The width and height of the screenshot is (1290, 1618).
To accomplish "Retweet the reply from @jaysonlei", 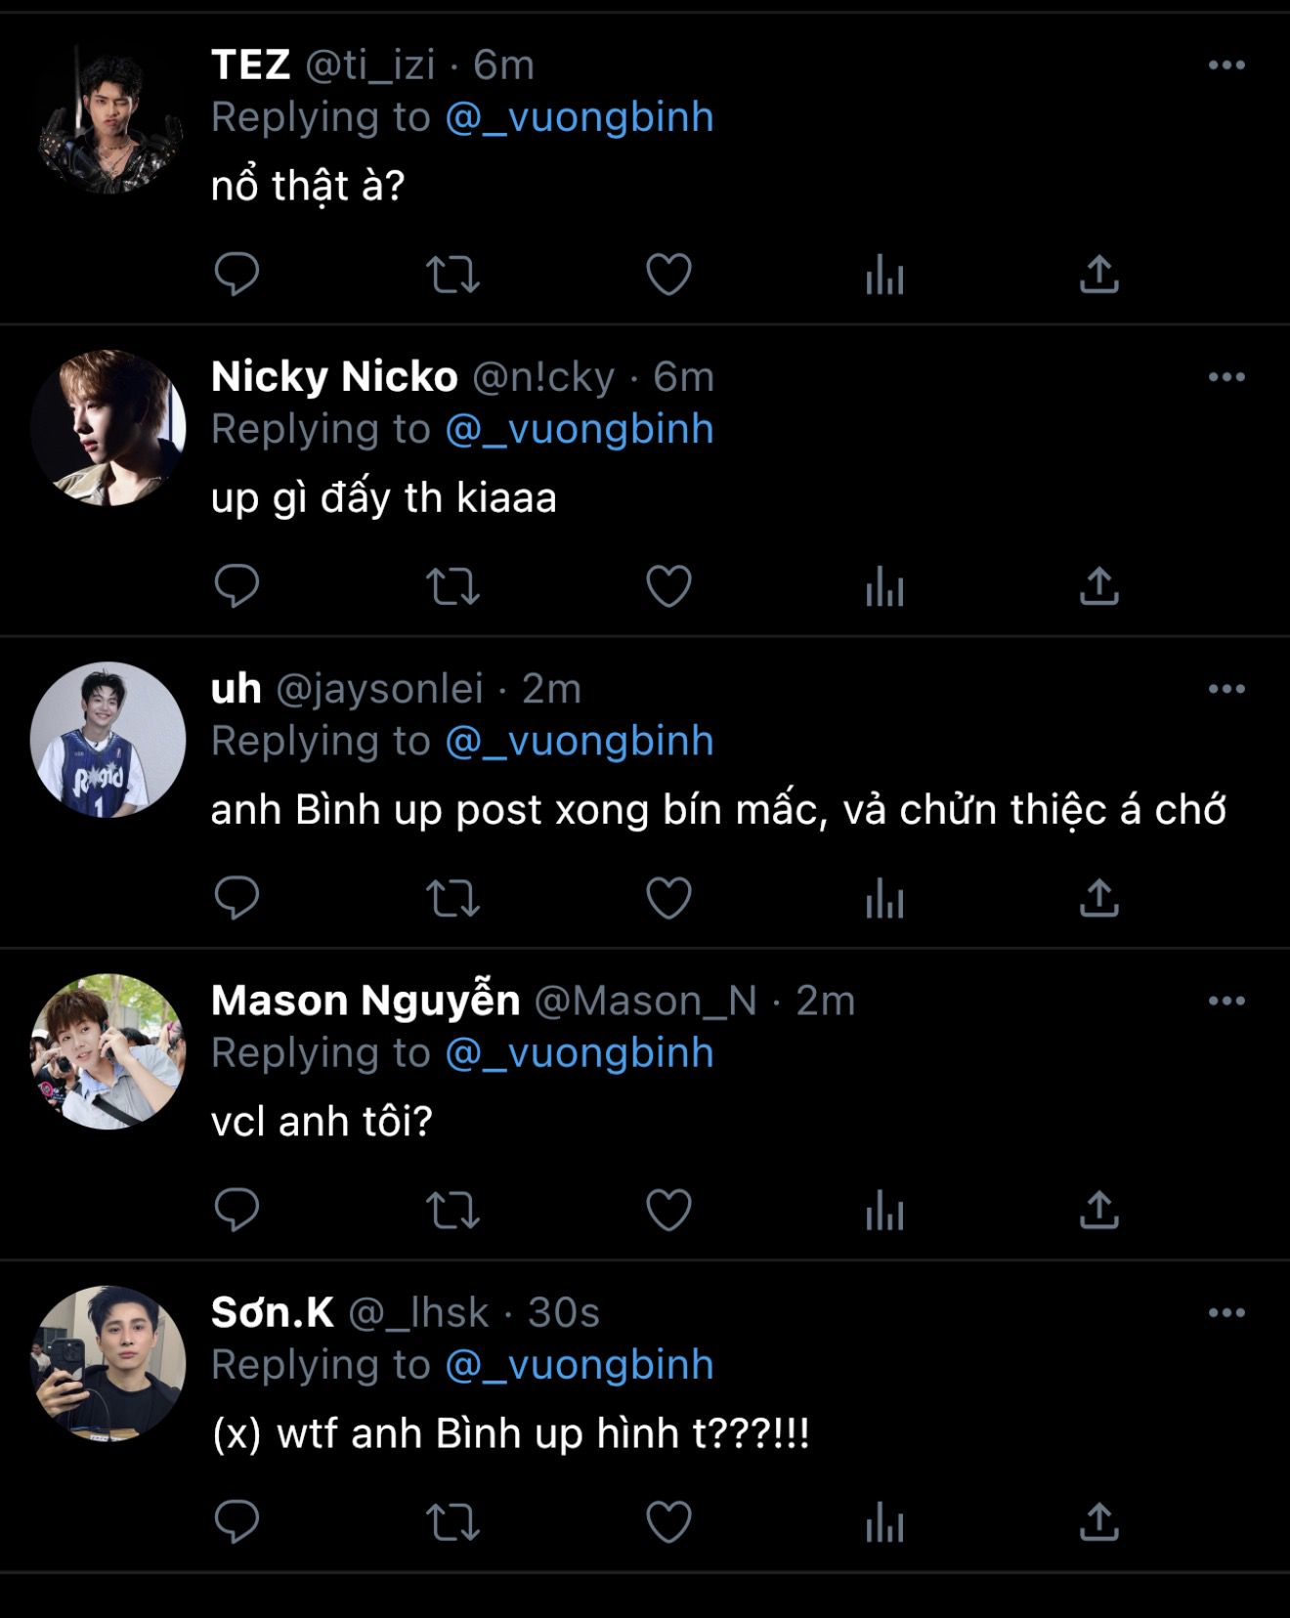I will pyautogui.click(x=452, y=898).
